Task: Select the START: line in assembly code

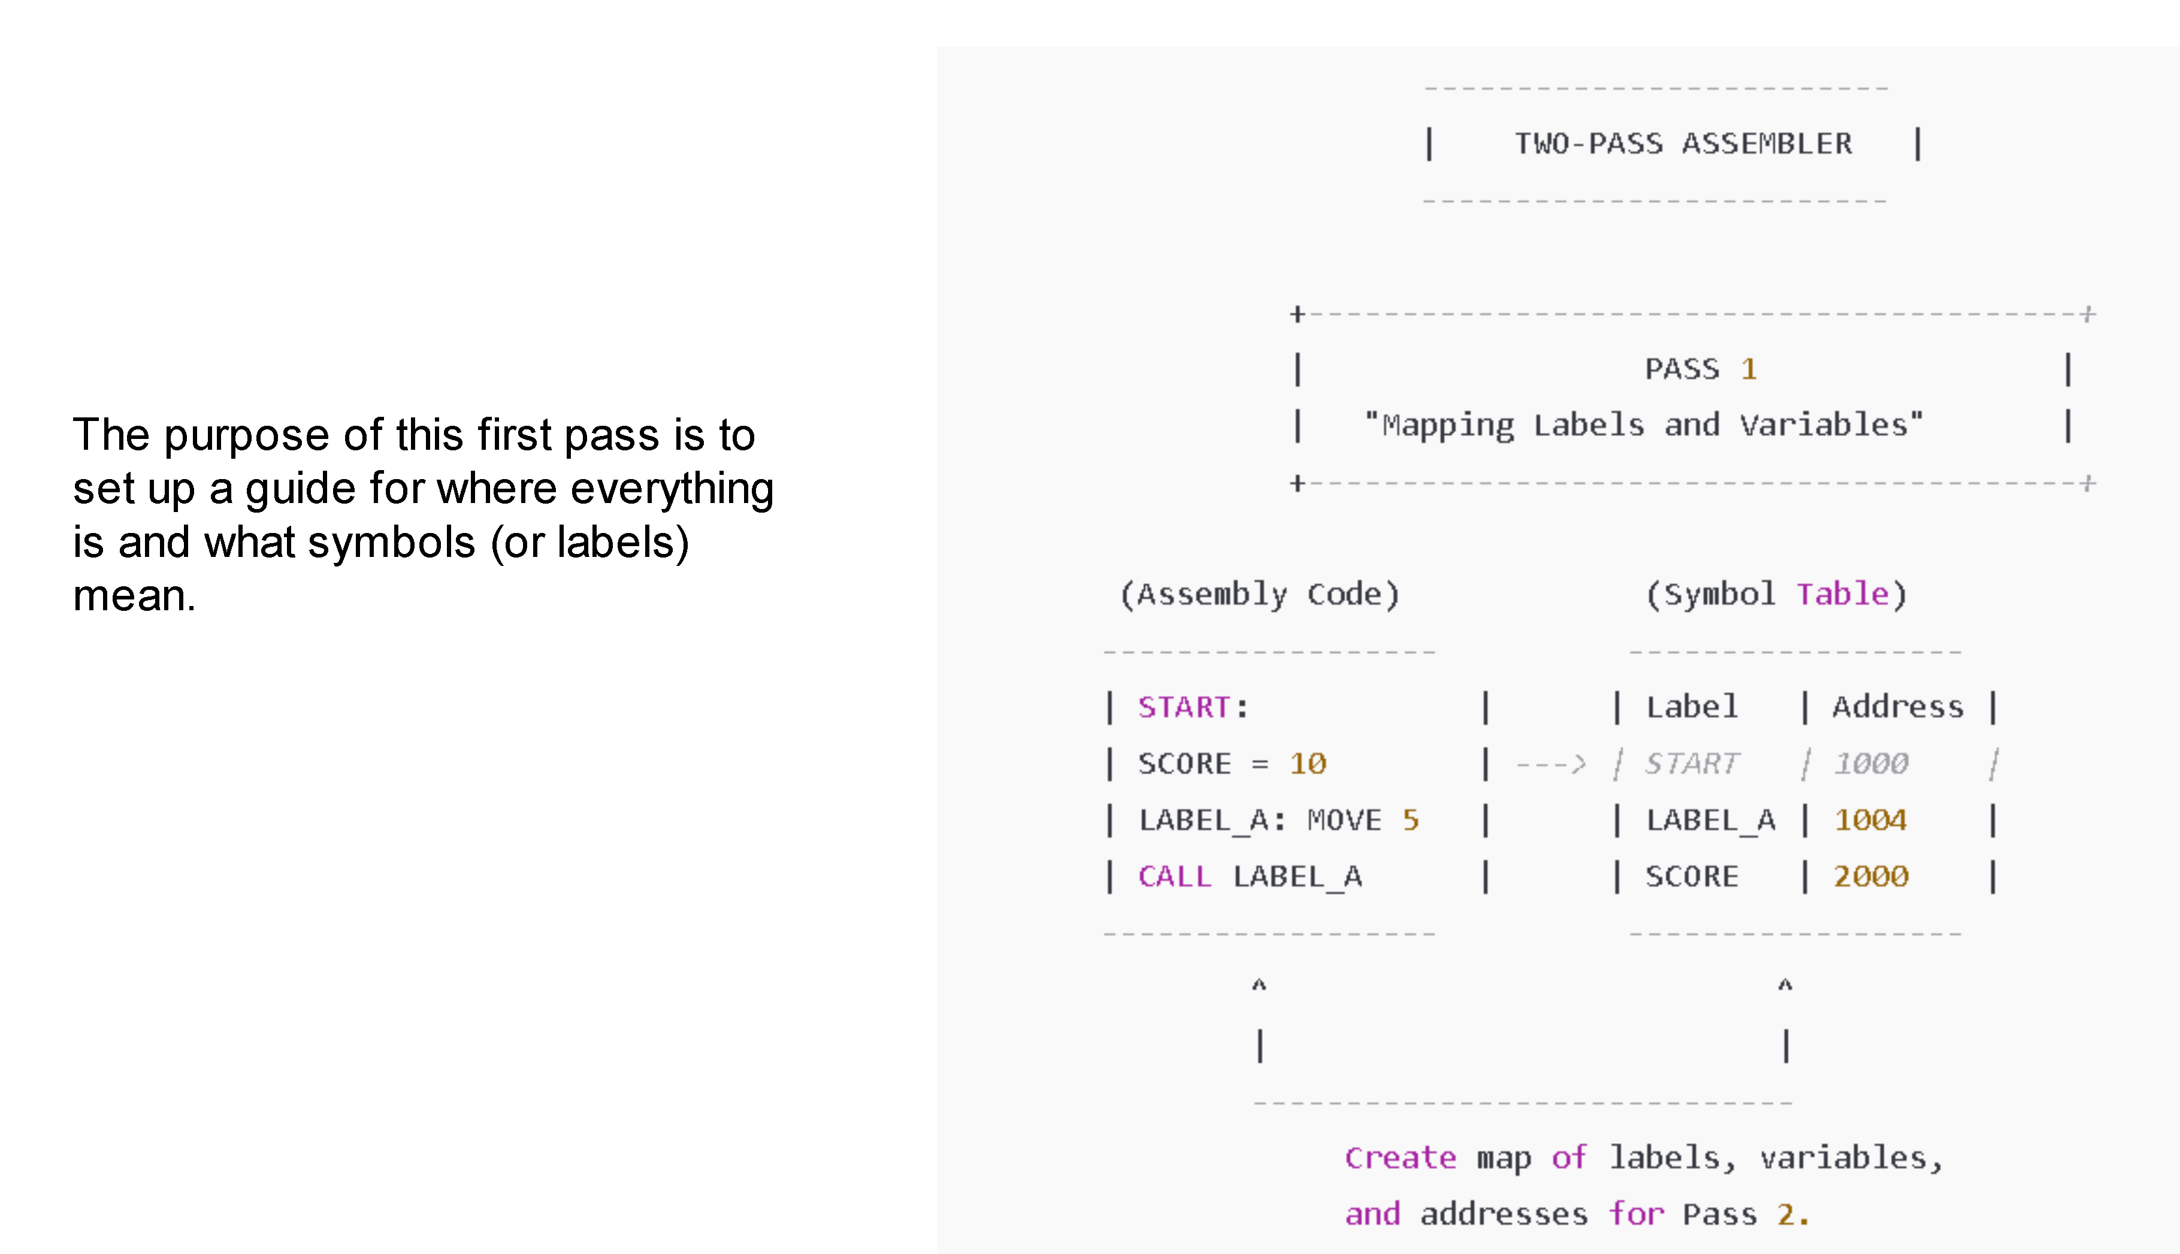Action: click(1193, 707)
